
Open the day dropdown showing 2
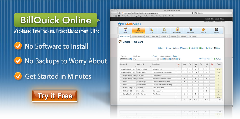[168, 59]
